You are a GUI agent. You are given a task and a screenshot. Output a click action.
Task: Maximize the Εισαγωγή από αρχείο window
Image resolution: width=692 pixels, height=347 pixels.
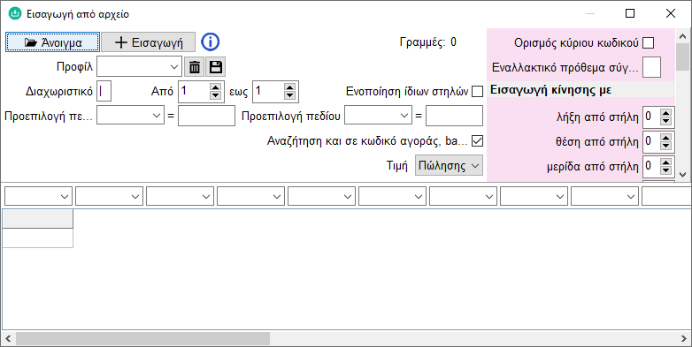pyautogui.click(x=630, y=13)
